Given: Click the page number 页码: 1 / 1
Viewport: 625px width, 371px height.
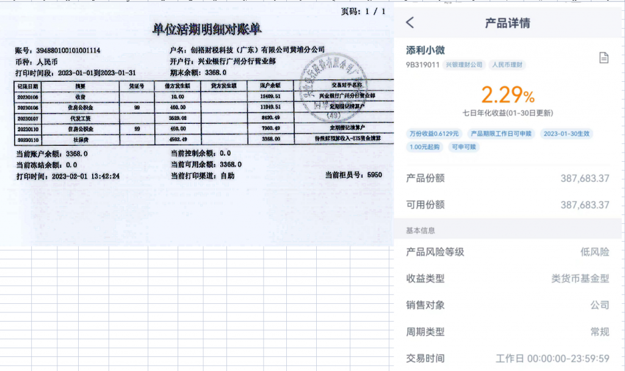Looking at the screenshot, I should coord(363,11).
